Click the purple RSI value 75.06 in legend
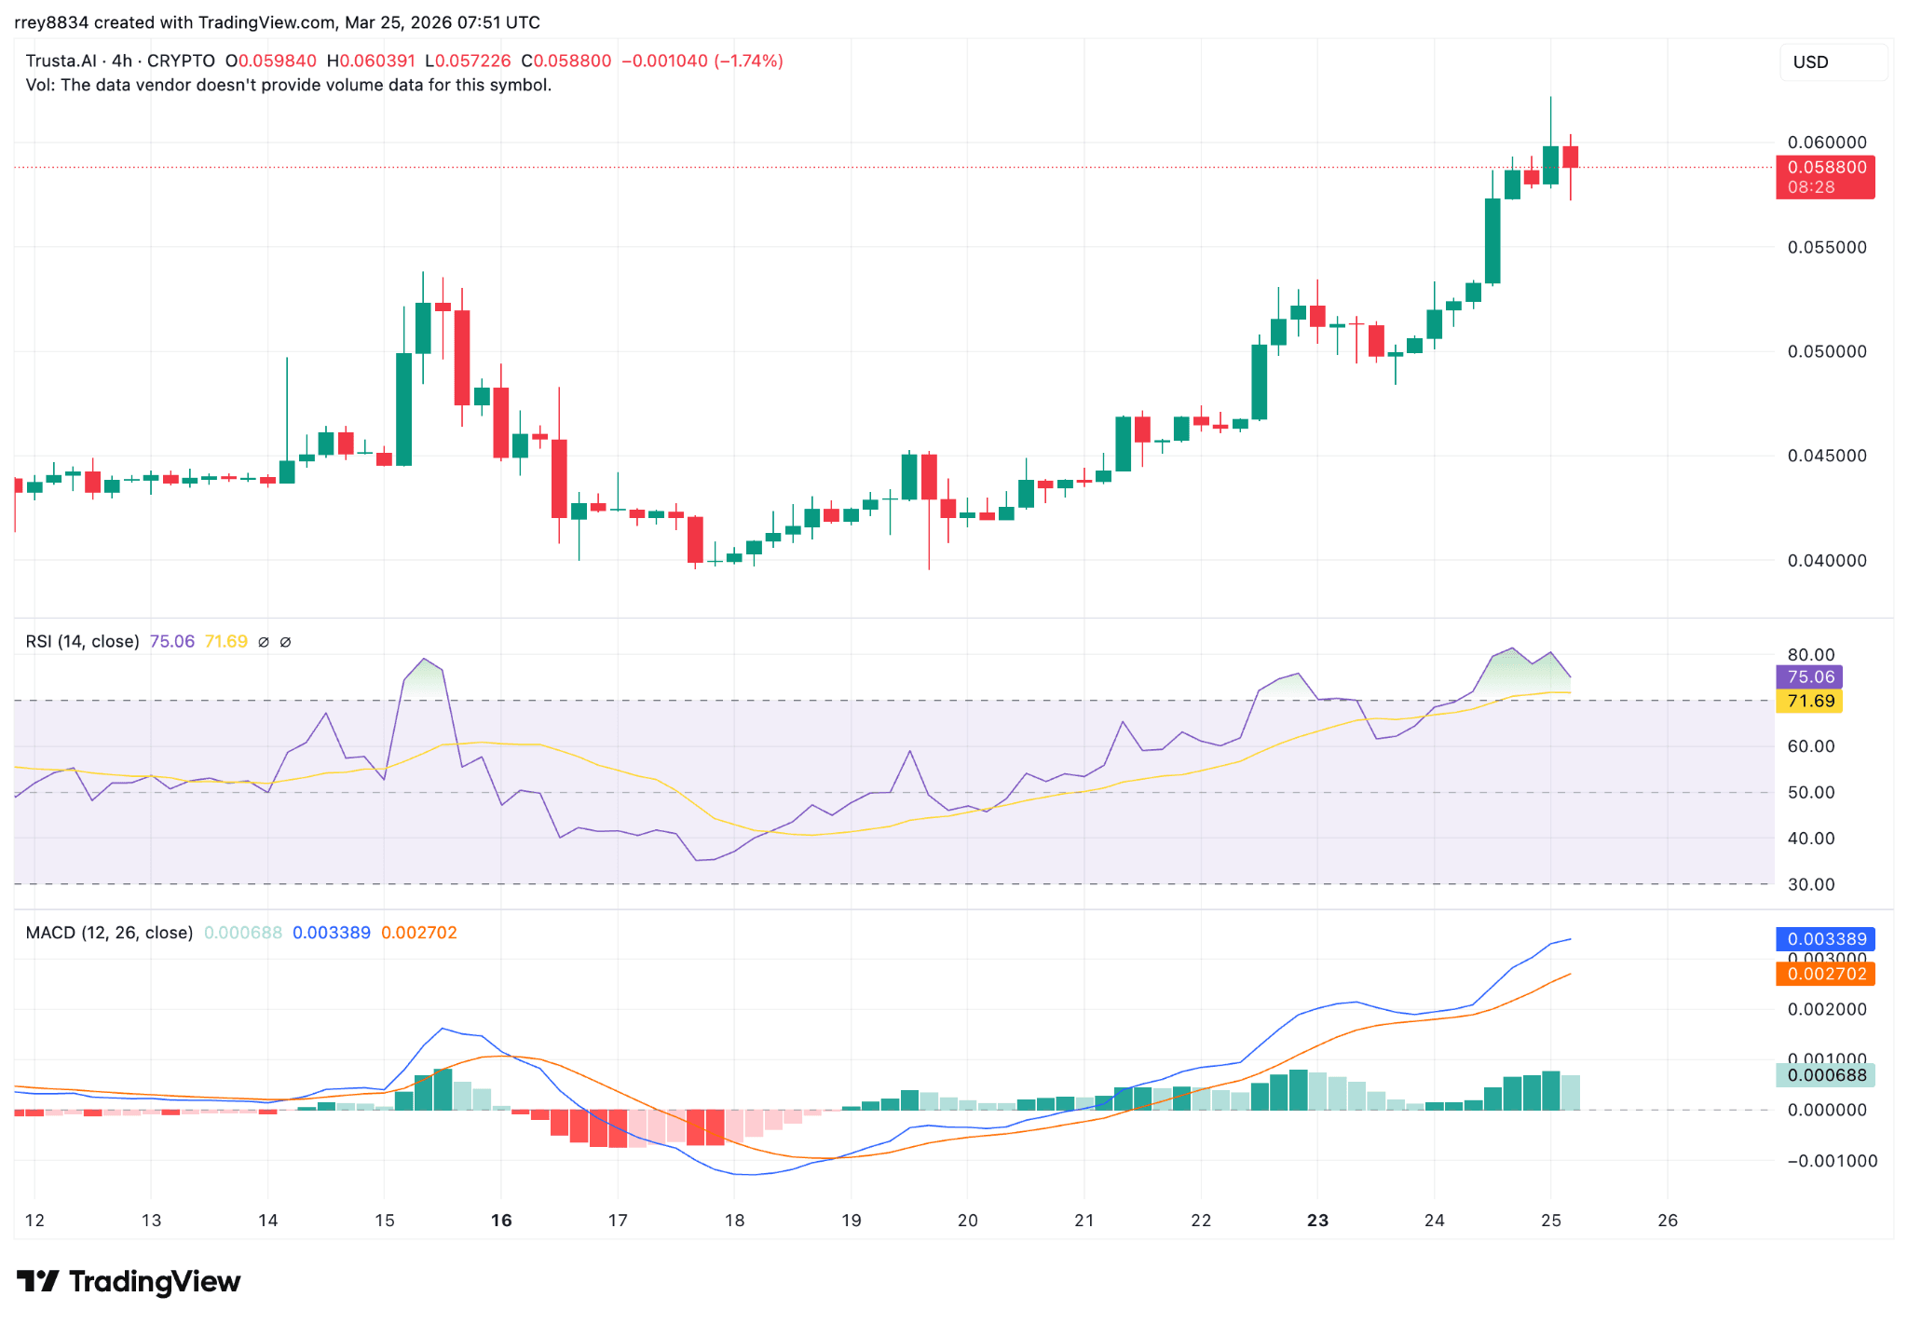The width and height of the screenshot is (1908, 1324). 172,641
